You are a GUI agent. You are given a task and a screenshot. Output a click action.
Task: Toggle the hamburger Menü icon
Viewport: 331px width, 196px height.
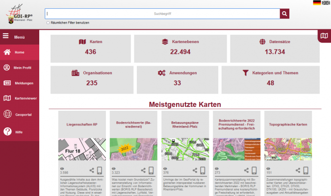click(x=6, y=36)
